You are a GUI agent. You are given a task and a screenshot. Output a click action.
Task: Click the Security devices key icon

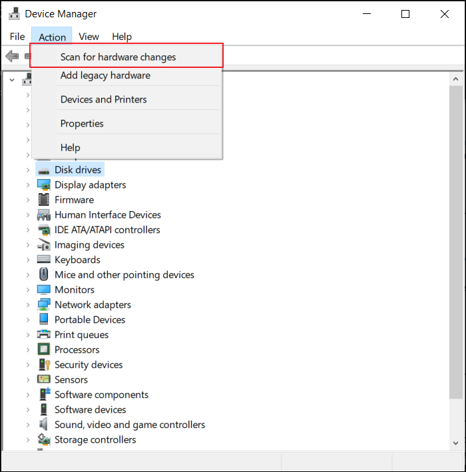44,365
